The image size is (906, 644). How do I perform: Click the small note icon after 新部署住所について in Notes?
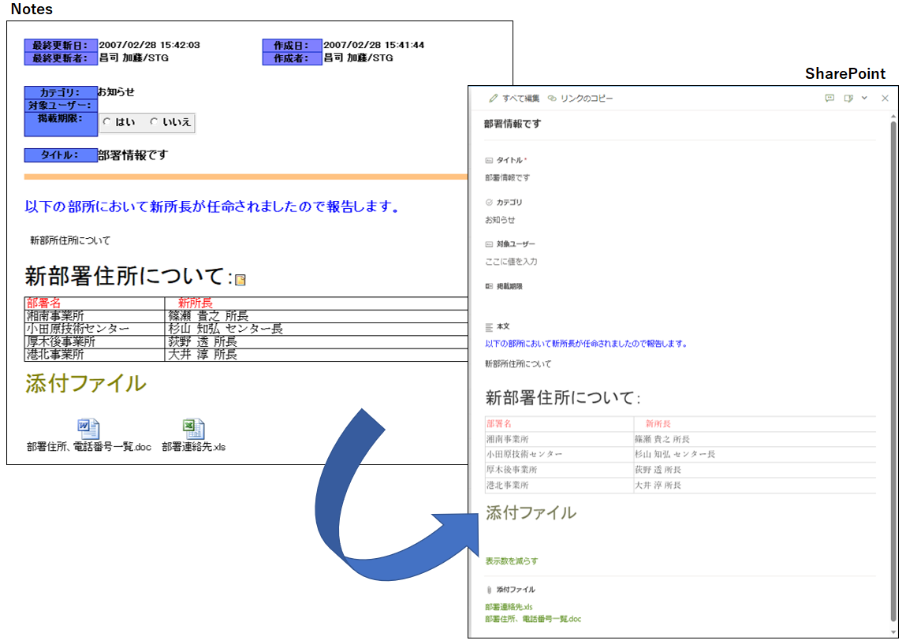coord(240,280)
